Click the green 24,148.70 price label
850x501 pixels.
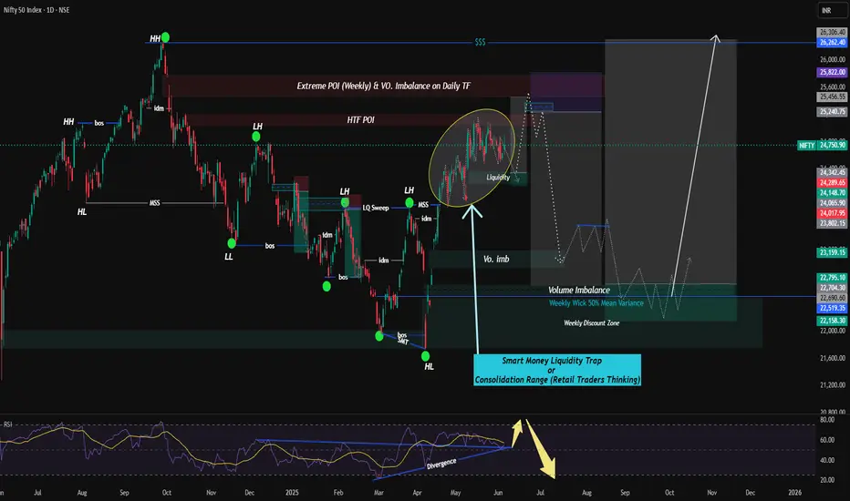coord(832,193)
